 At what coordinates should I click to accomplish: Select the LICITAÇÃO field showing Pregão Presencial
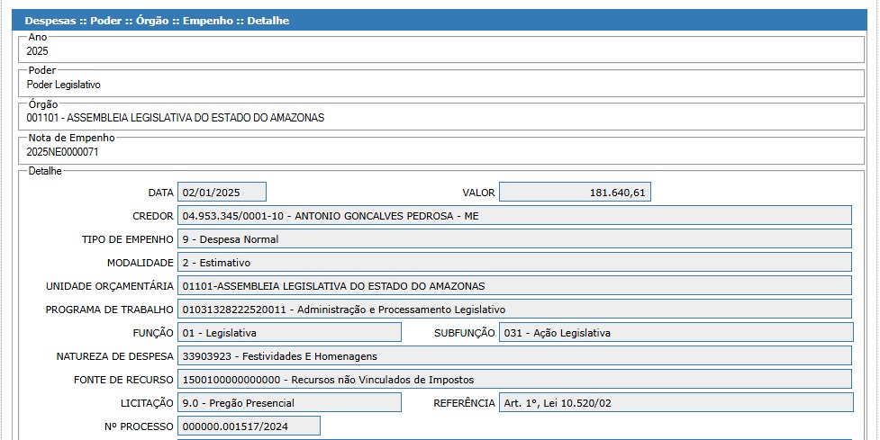point(289,403)
